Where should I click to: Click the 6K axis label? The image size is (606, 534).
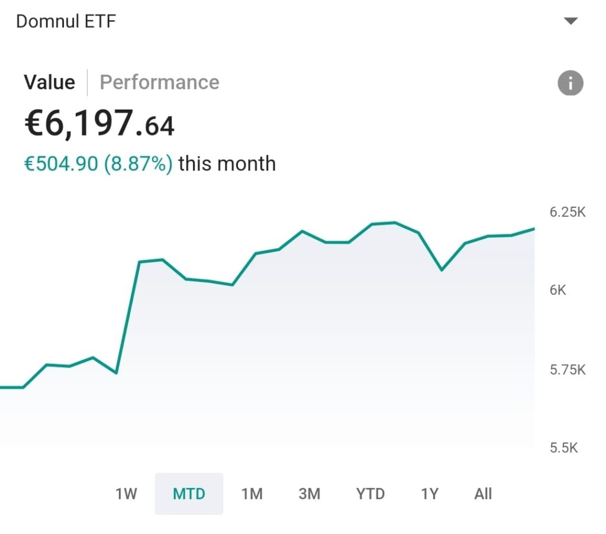pyautogui.click(x=558, y=290)
